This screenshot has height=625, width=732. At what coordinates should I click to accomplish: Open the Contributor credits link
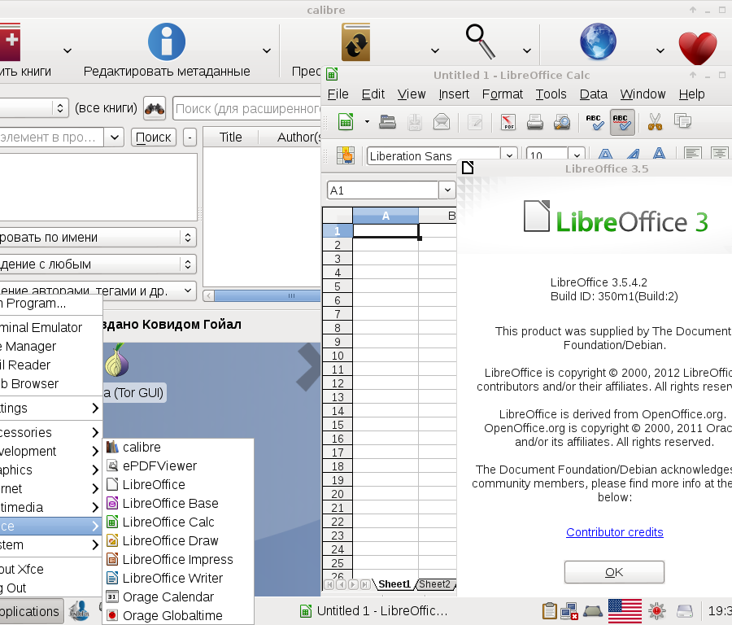click(x=614, y=532)
